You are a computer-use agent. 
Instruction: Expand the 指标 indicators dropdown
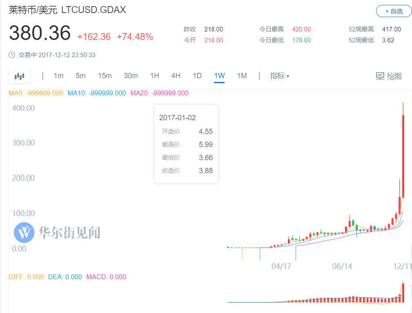(280, 76)
